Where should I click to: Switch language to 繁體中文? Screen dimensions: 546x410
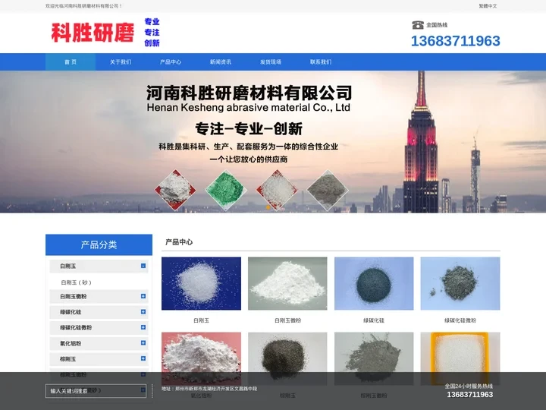488,6
